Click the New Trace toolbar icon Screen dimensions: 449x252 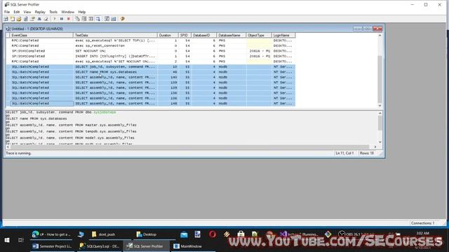click(6, 19)
